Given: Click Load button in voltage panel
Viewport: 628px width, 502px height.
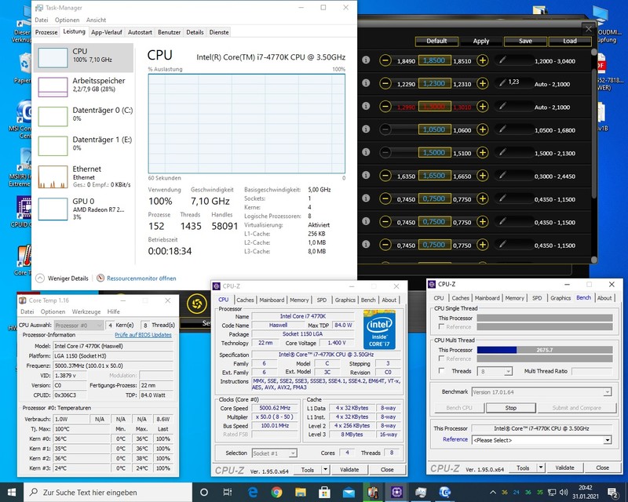Looking at the screenshot, I should pyautogui.click(x=570, y=41).
